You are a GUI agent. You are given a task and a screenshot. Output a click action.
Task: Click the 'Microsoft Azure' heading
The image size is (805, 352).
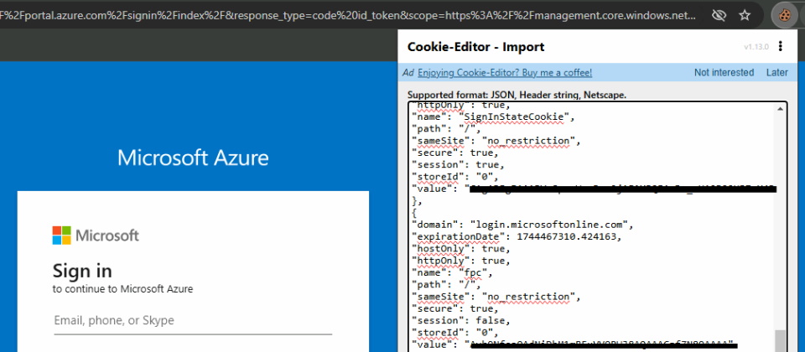pyautogui.click(x=193, y=158)
